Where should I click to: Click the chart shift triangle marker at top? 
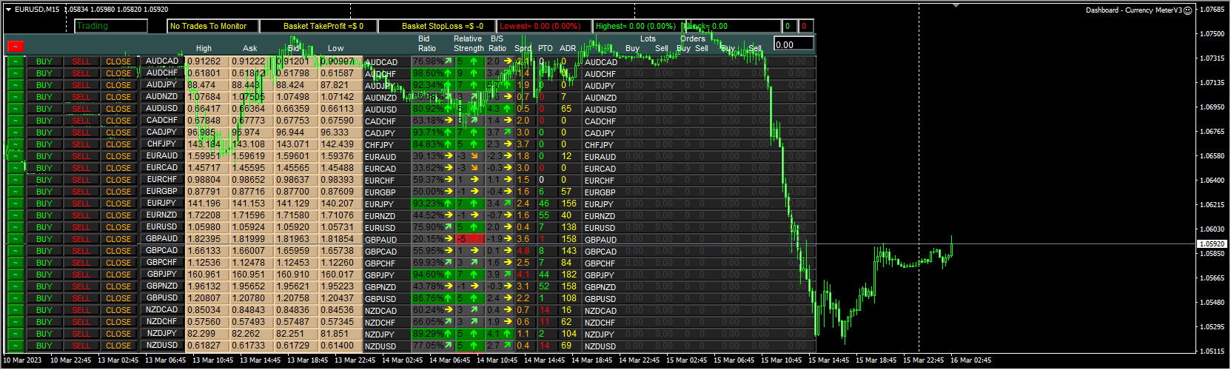(956, 6)
